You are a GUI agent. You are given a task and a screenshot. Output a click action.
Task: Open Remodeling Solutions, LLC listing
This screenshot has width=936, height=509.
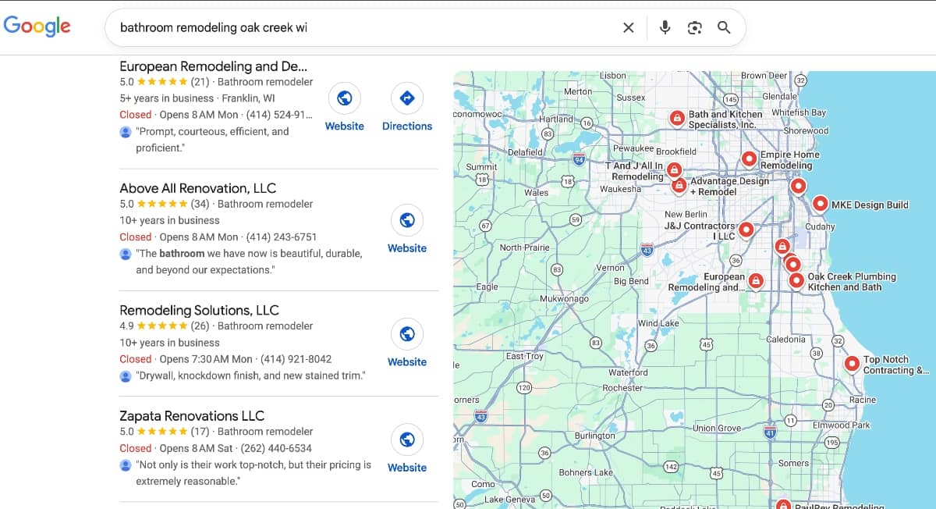tap(199, 310)
